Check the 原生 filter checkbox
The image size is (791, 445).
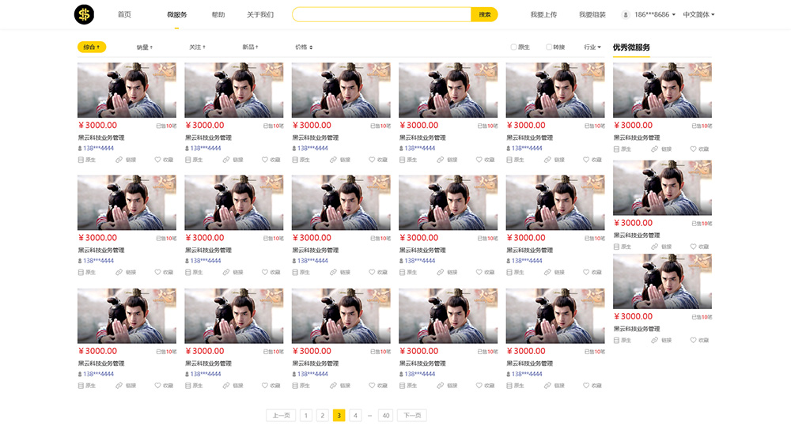[x=513, y=47]
